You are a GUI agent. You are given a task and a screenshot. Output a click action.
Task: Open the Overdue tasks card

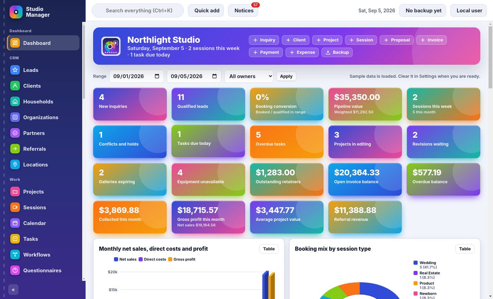pos(286,142)
